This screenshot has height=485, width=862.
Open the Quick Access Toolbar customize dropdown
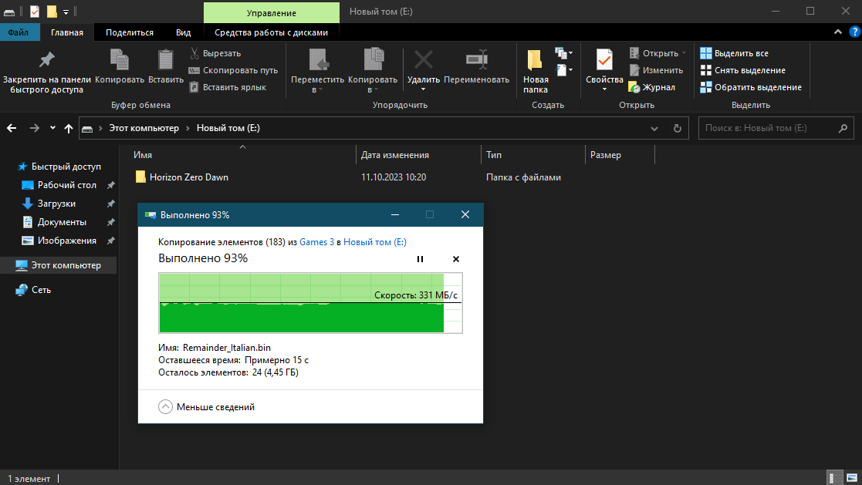(x=66, y=12)
